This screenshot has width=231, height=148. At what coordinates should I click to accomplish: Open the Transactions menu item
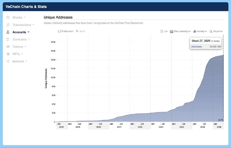[x=22, y=25]
